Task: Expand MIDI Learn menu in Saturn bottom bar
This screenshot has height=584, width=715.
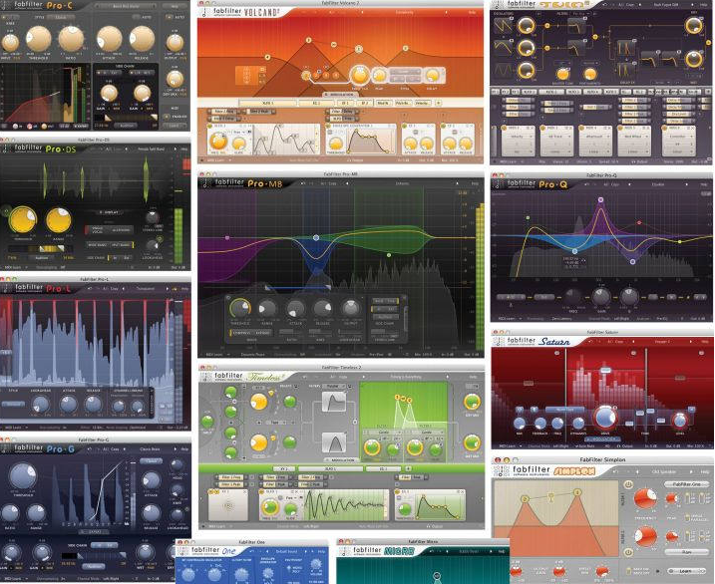Action: [x=510, y=445]
